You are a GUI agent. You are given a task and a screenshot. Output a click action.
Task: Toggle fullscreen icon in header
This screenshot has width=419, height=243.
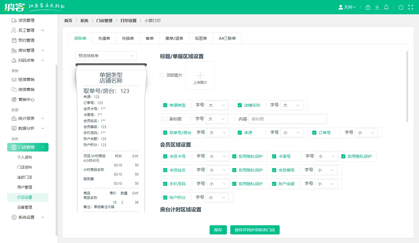pos(411,7)
